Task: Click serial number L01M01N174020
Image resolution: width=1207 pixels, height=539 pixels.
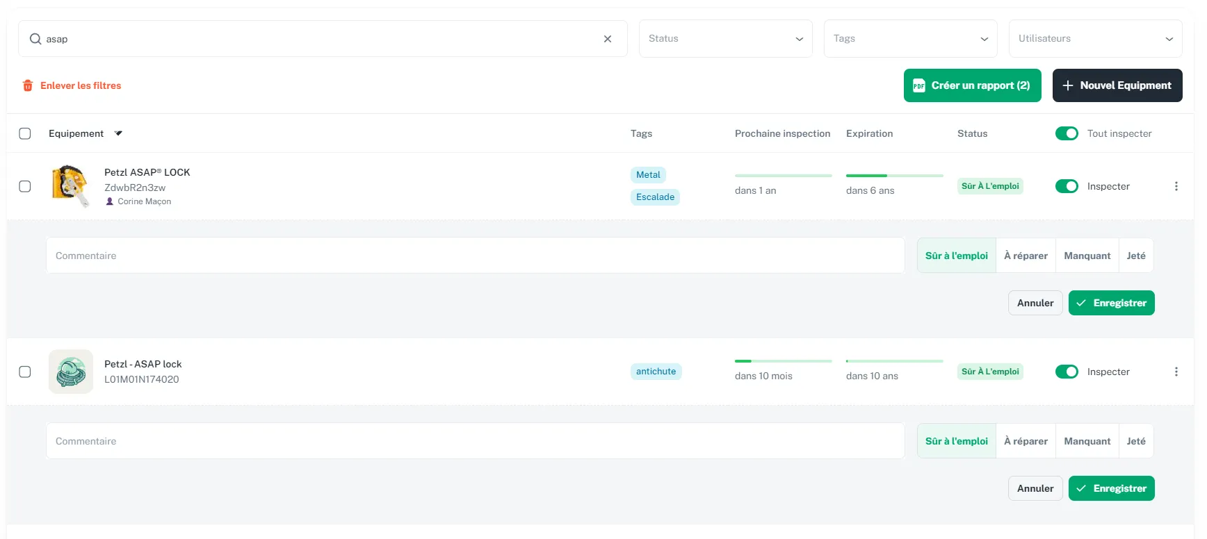Action: click(141, 379)
